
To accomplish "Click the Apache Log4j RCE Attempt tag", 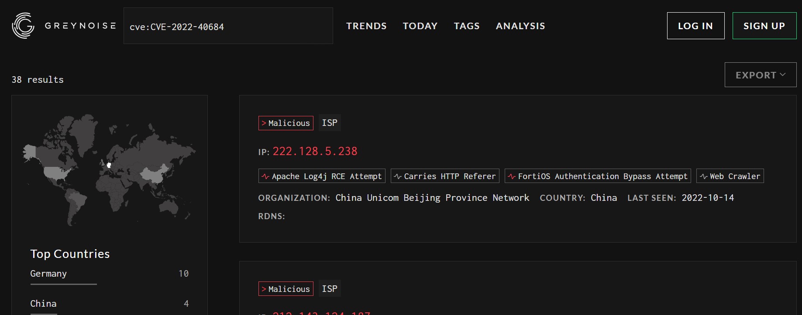I will 322,176.
